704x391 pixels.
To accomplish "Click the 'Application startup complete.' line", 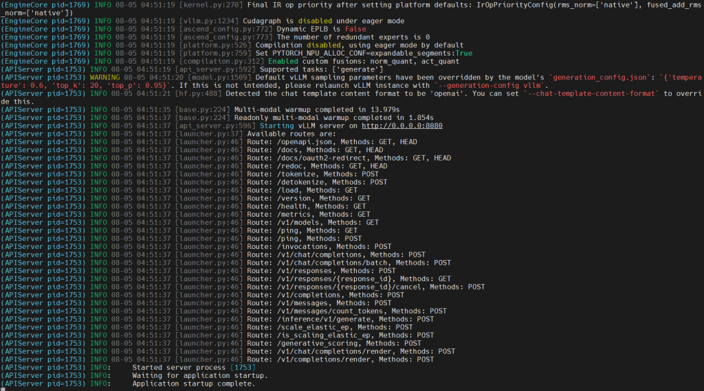I will click(x=193, y=384).
